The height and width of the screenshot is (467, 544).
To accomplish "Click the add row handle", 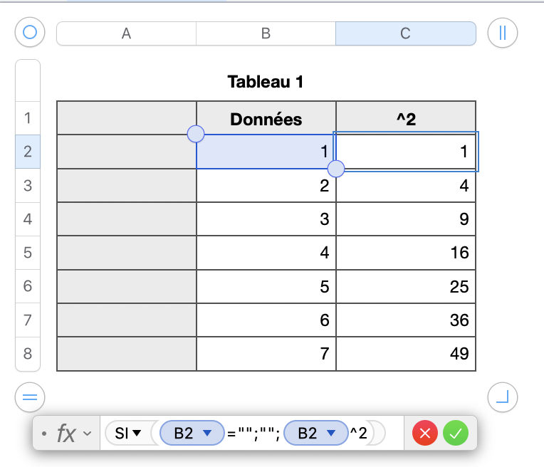I will click(30, 397).
